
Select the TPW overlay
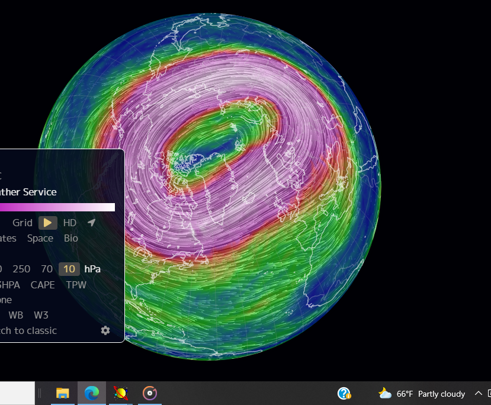[76, 285]
